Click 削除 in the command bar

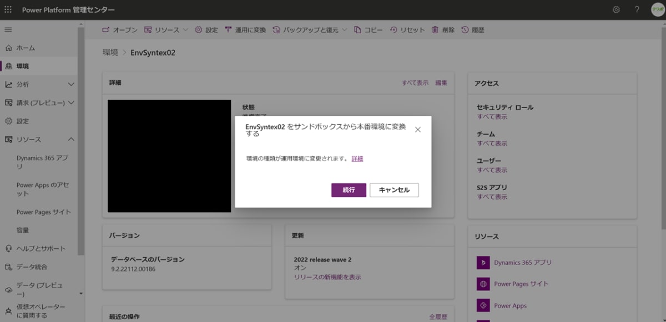coord(443,30)
